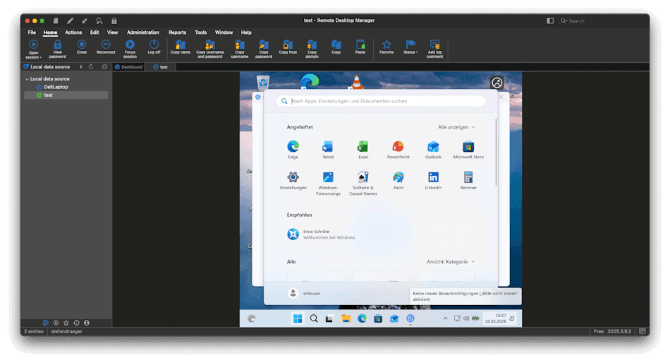
Task: Click the Copy username icon
Action: (x=240, y=44)
